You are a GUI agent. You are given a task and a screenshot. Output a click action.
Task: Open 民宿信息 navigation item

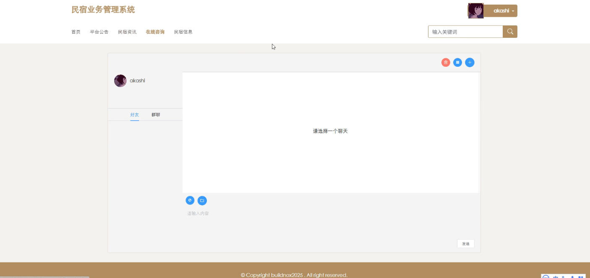point(183,32)
